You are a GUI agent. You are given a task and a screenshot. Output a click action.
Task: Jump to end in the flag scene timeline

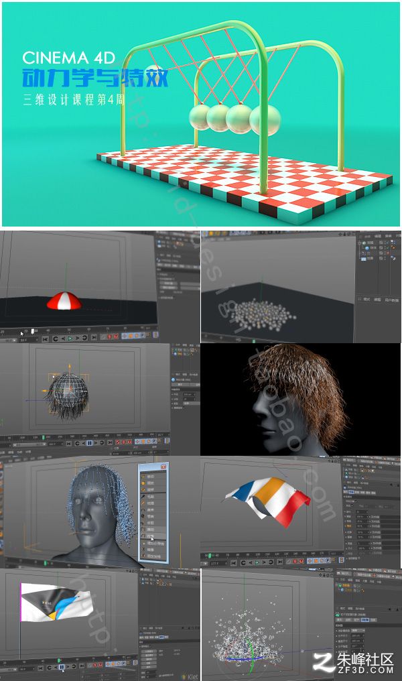tap(82, 666)
